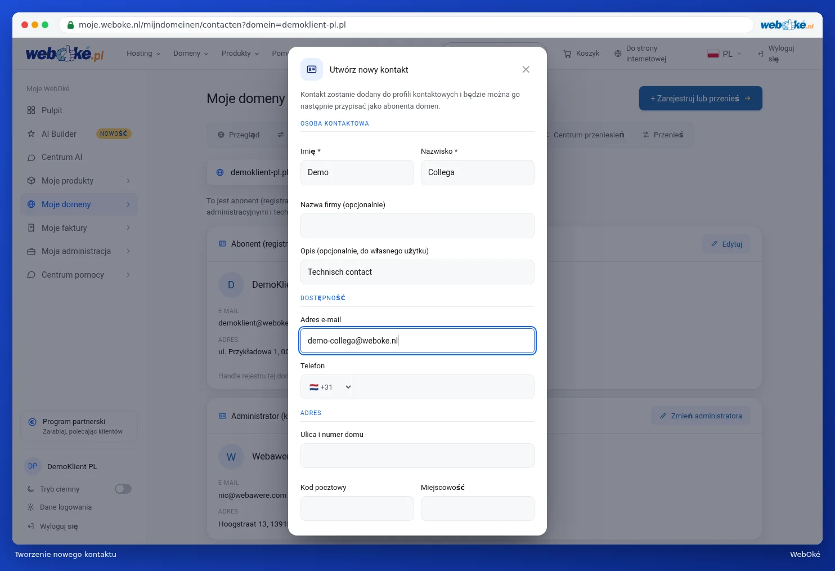Click the Miejscowość input field
This screenshot has height=571, width=835.
478,508
